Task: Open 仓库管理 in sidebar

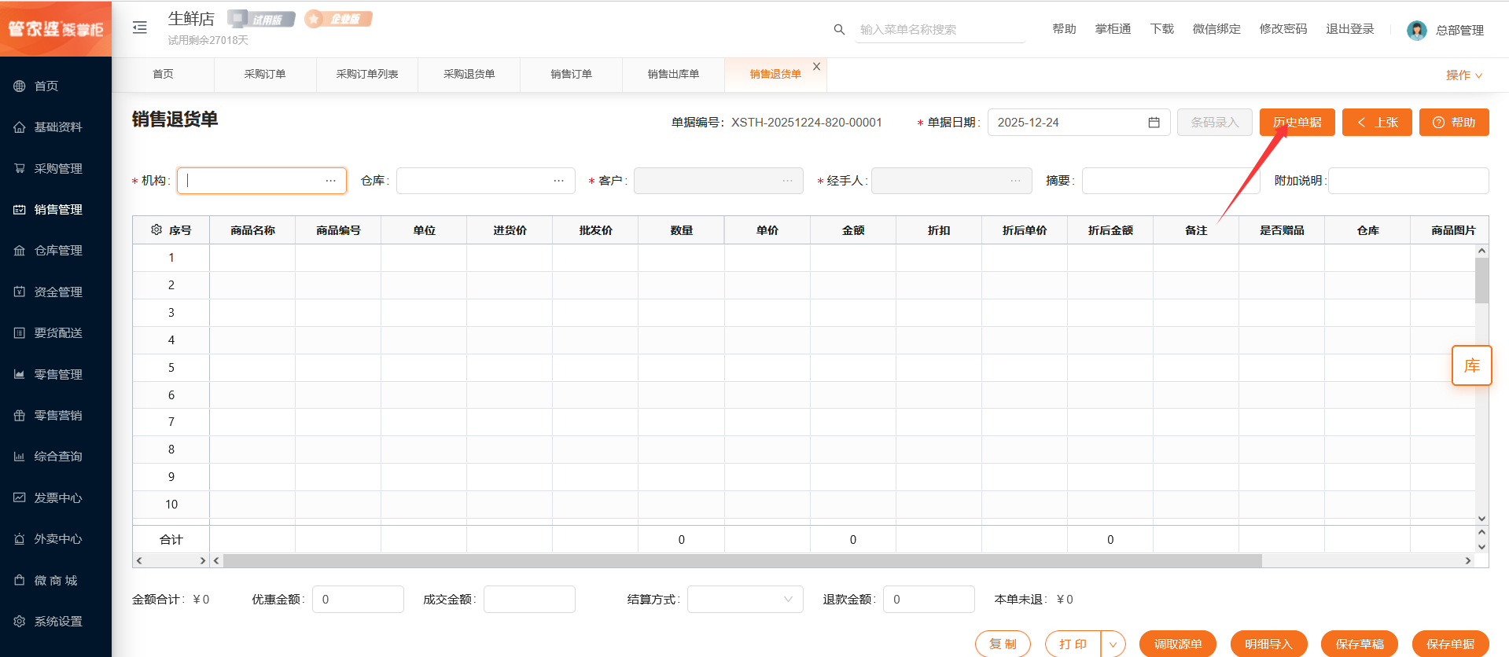Action: (x=57, y=251)
